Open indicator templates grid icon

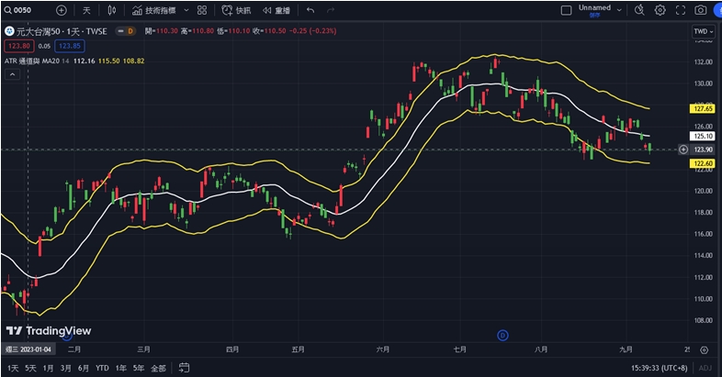[202, 10]
